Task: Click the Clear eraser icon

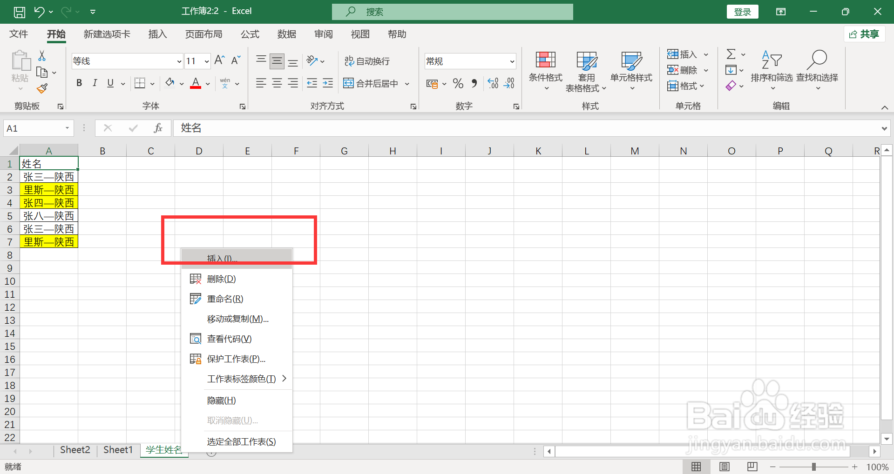Action: point(731,86)
